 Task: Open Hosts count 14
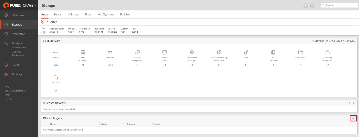[x=56, y=65]
